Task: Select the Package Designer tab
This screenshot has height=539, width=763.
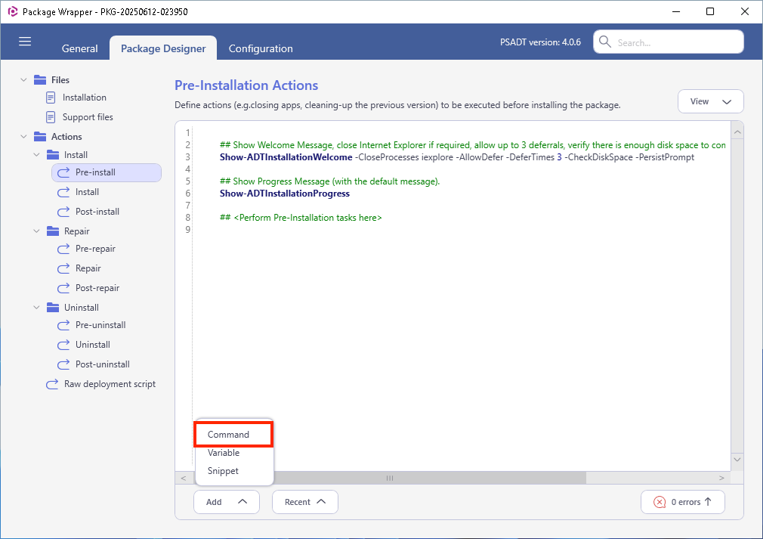Action: pyautogui.click(x=163, y=48)
